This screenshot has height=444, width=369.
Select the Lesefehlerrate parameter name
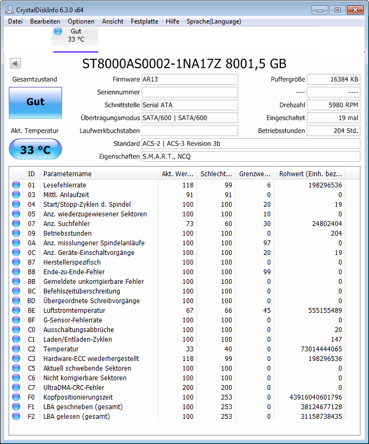(65, 185)
